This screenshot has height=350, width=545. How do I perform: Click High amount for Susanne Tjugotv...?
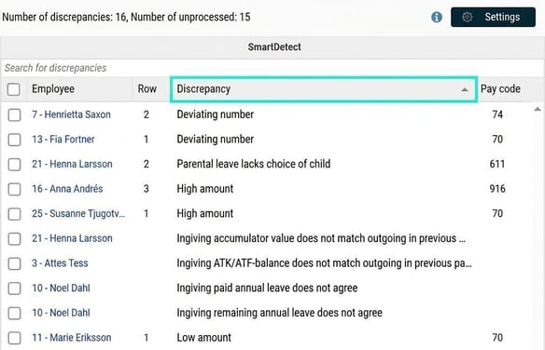(x=204, y=213)
